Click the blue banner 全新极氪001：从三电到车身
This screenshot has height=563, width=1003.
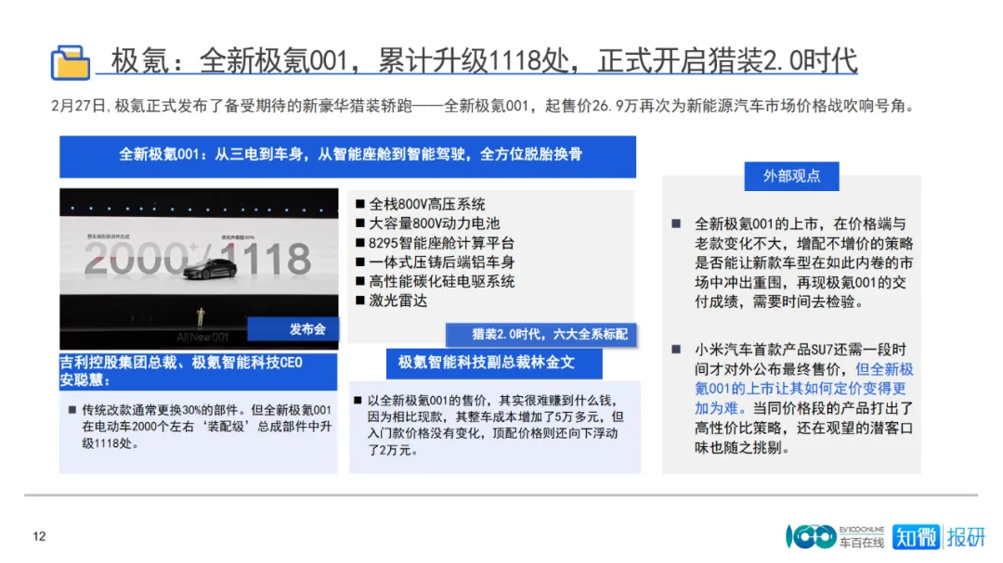tap(348, 156)
